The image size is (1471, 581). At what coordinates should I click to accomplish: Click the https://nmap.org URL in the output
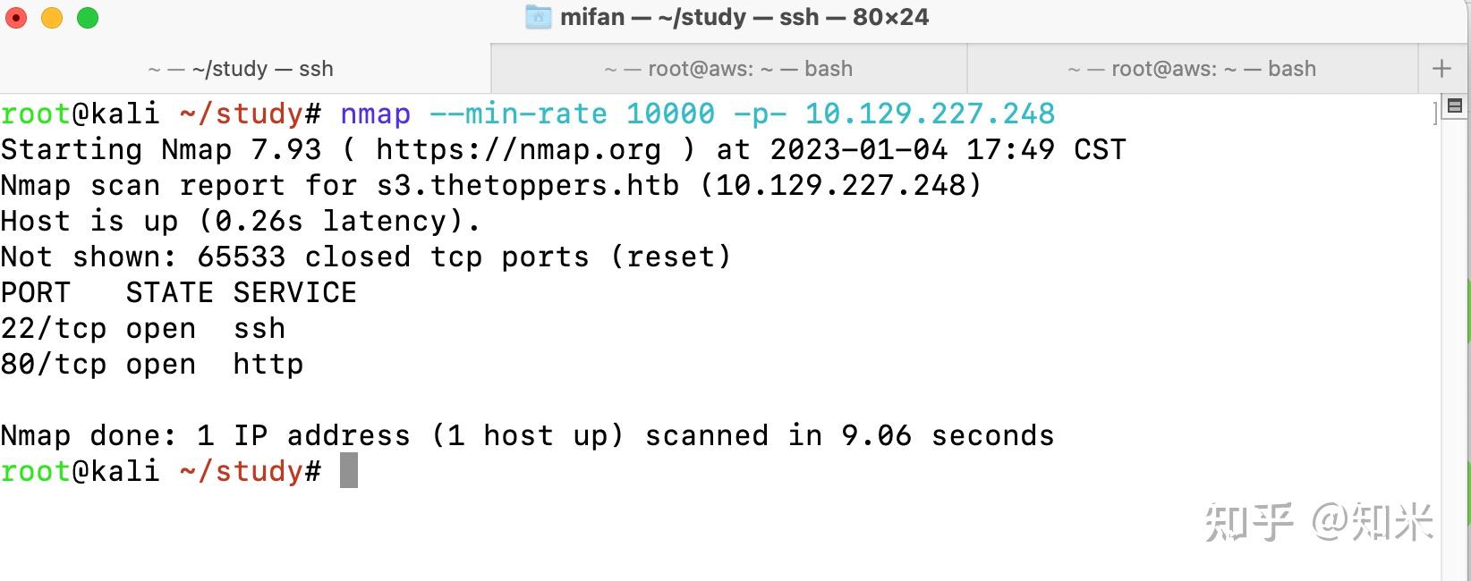[x=519, y=149]
